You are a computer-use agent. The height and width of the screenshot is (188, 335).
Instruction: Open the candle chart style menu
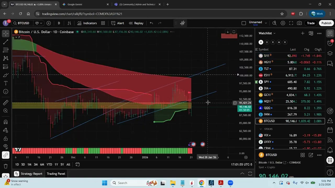[x=69, y=23]
